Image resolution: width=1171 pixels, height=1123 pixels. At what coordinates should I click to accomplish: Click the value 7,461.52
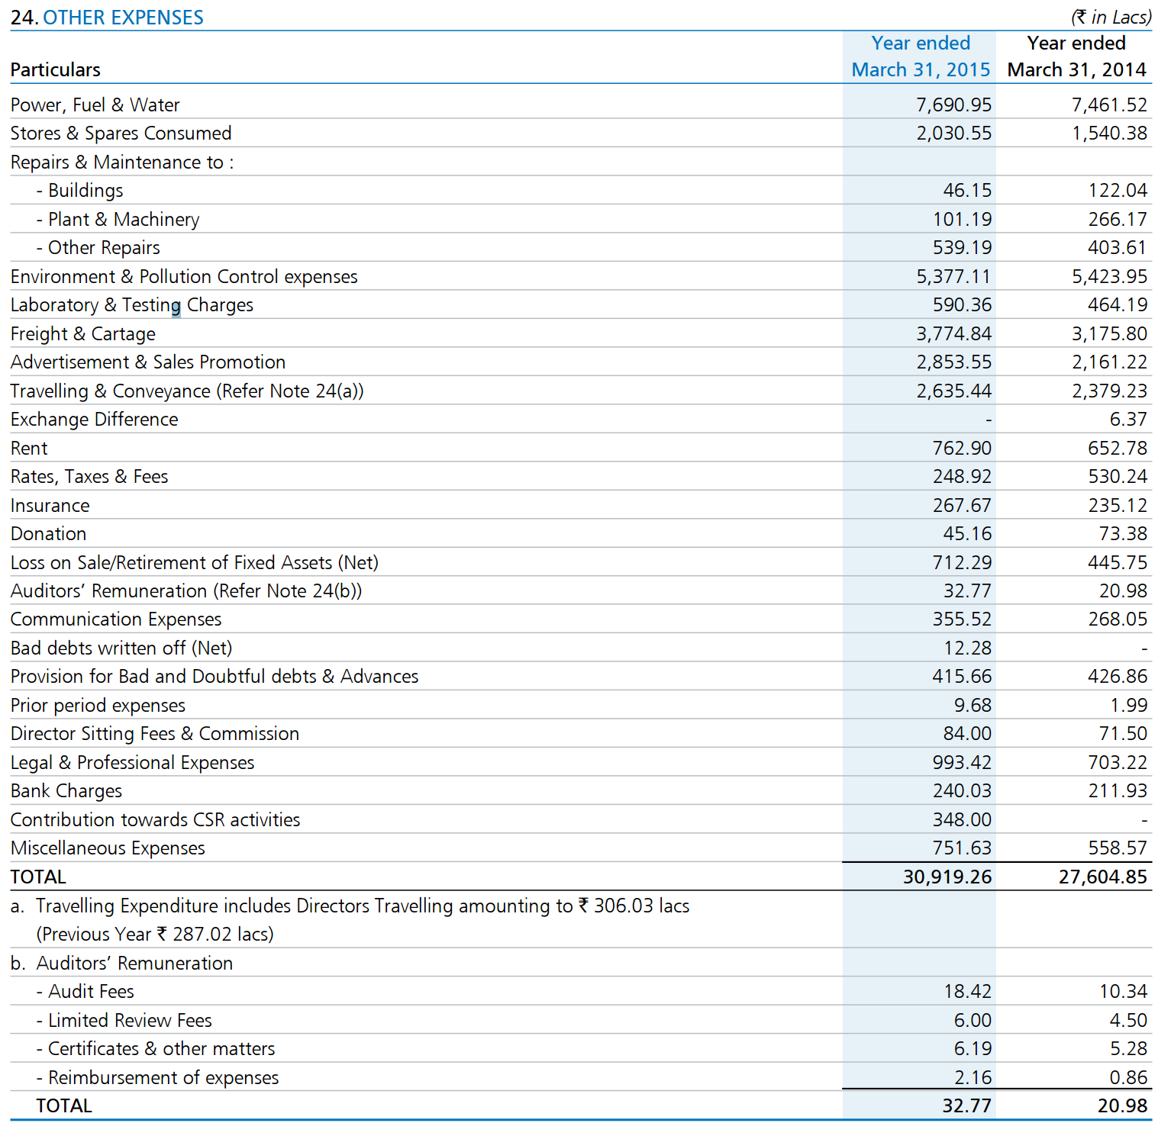tap(1109, 105)
